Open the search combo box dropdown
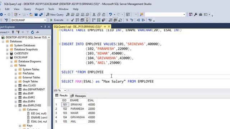Viewport: 230px width, 129px height. (x=184, y=14)
